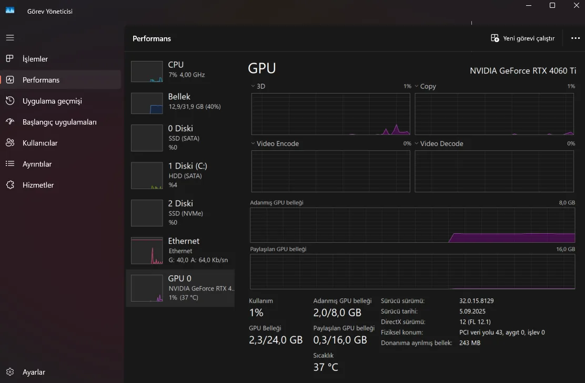Click the 2,3/24,0 GB GPU memory value
Screen dimensions: 585x383
(276, 340)
